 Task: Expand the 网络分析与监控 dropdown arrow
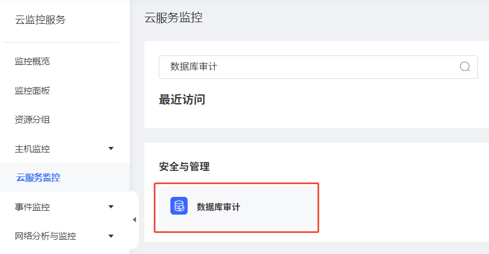pyautogui.click(x=111, y=236)
